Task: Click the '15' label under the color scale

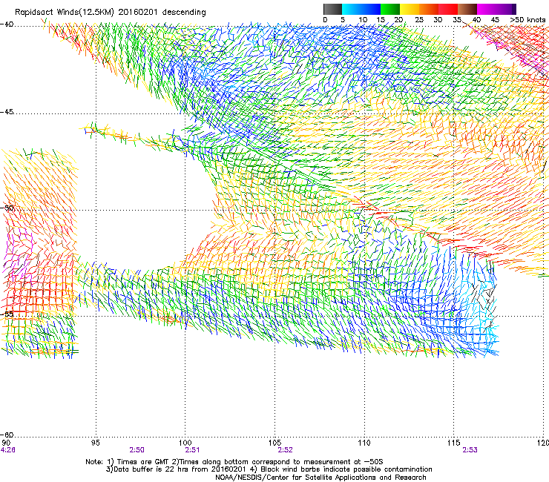Action: point(381,20)
